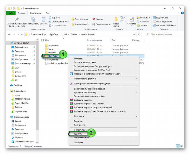
Task: Click the navigation pane scrollbar down arrow
Action: click(37, 143)
